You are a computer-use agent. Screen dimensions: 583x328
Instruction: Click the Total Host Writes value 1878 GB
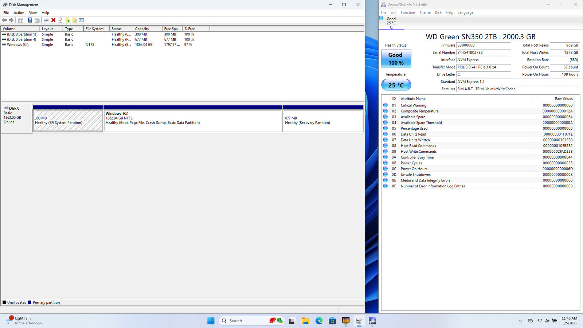click(x=564, y=52)
